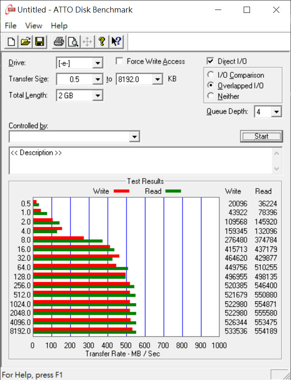Open Print Preview from the toolbar
The width and height of the screenshot is (291, 380).
[x=73, y=42]
